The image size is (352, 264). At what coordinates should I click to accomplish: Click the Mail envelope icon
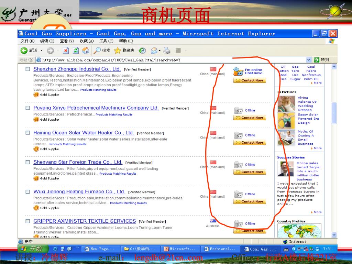click(154, 51)
